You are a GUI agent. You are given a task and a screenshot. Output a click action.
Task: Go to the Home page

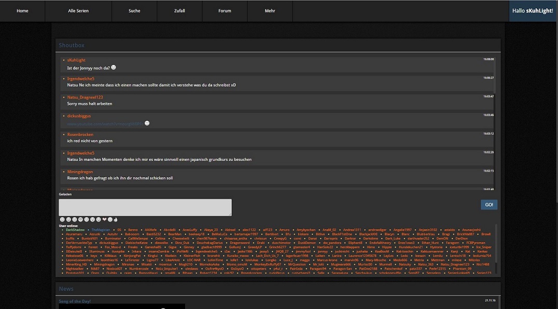point(22,11)
